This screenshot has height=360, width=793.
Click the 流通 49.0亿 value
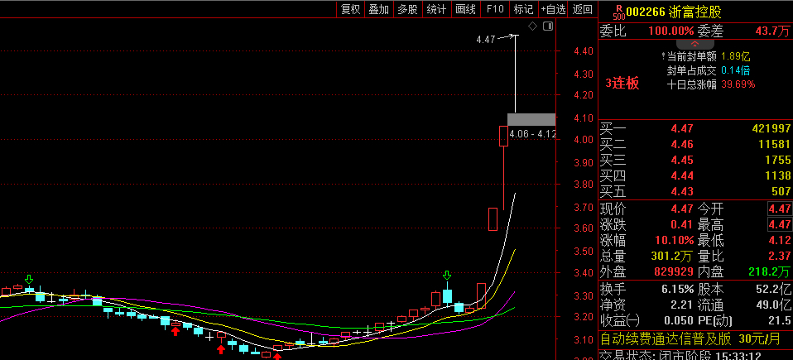coord(774,305)
